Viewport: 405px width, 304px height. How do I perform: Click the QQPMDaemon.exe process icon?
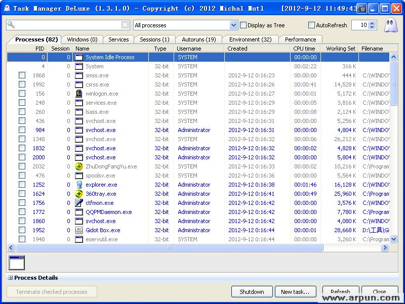[78, 212]
